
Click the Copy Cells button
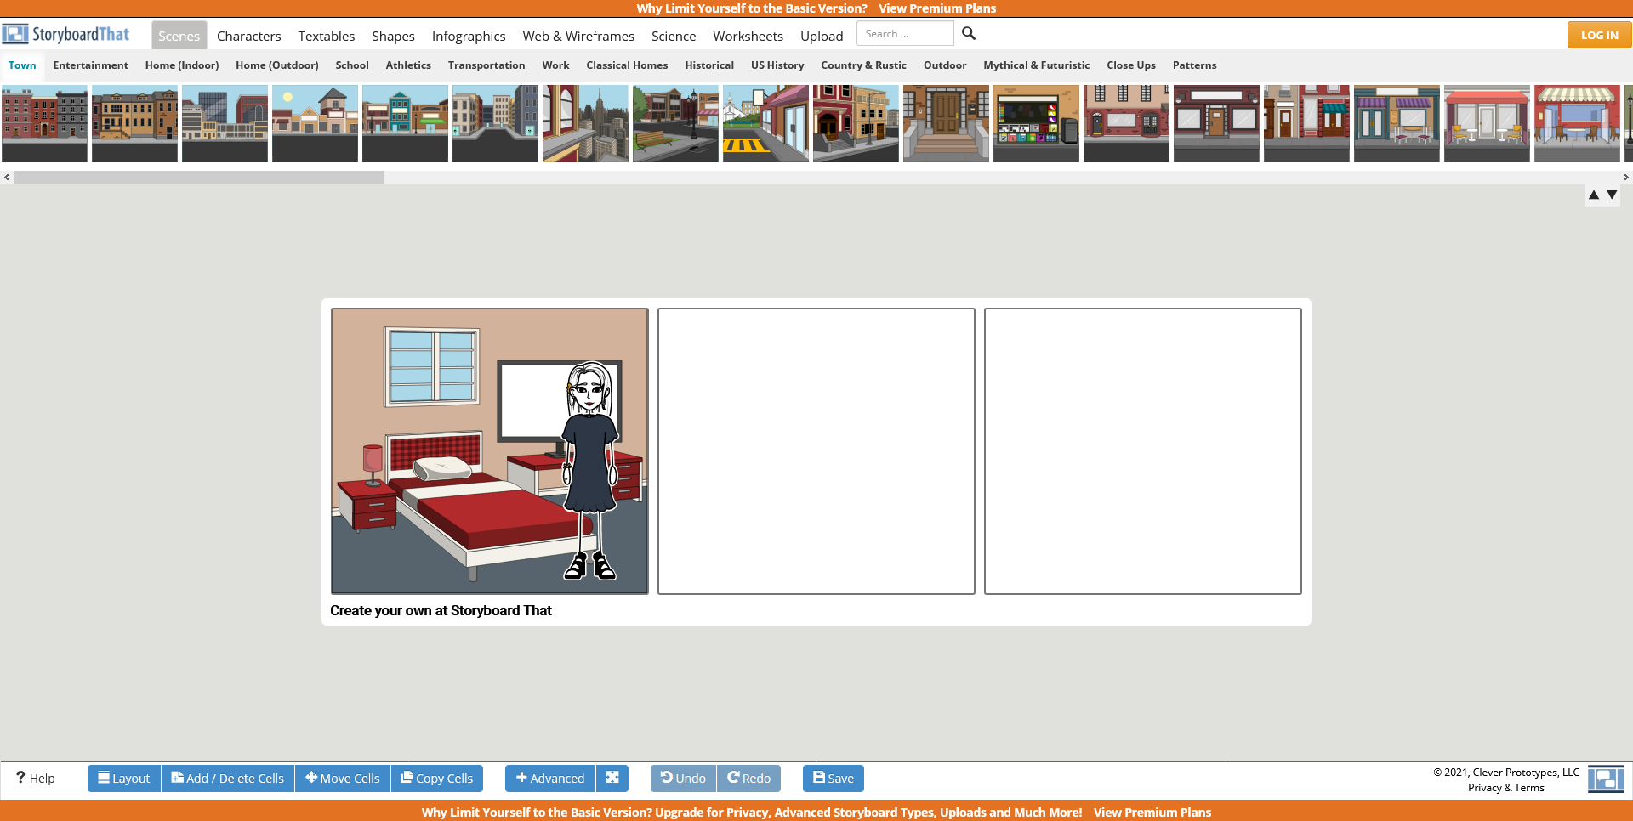pos(437,778)
